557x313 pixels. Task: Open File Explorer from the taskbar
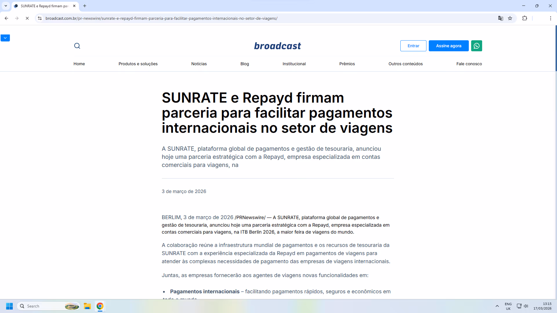click(x=87, y=306)
